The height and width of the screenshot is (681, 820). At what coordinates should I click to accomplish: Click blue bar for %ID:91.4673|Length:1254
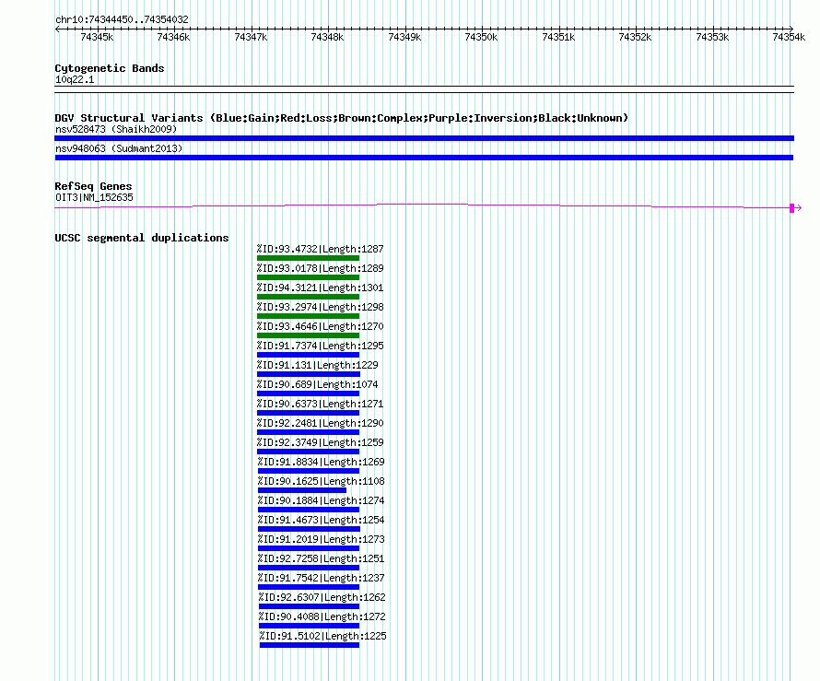[309, 529]
